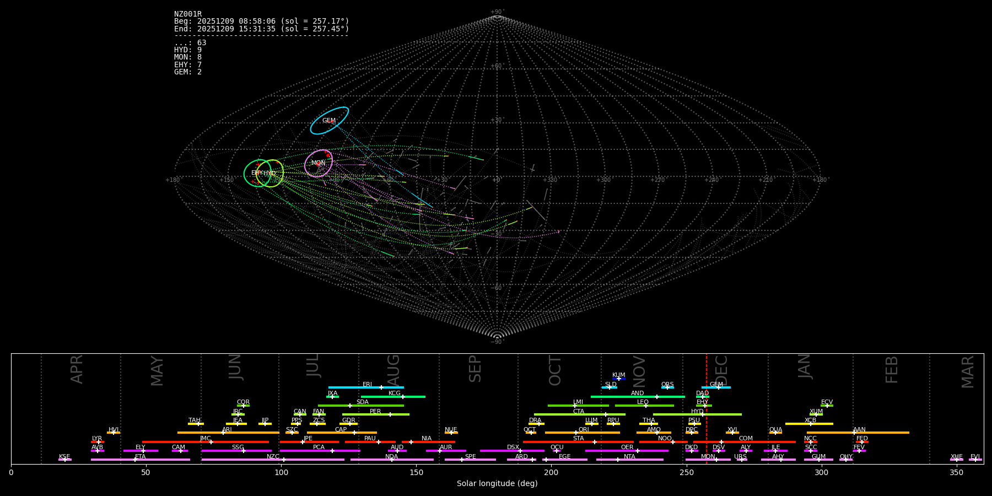Click the KUM shower bar in timeline
This screenshot has width=992, height=496.
(x=619, y=379)
